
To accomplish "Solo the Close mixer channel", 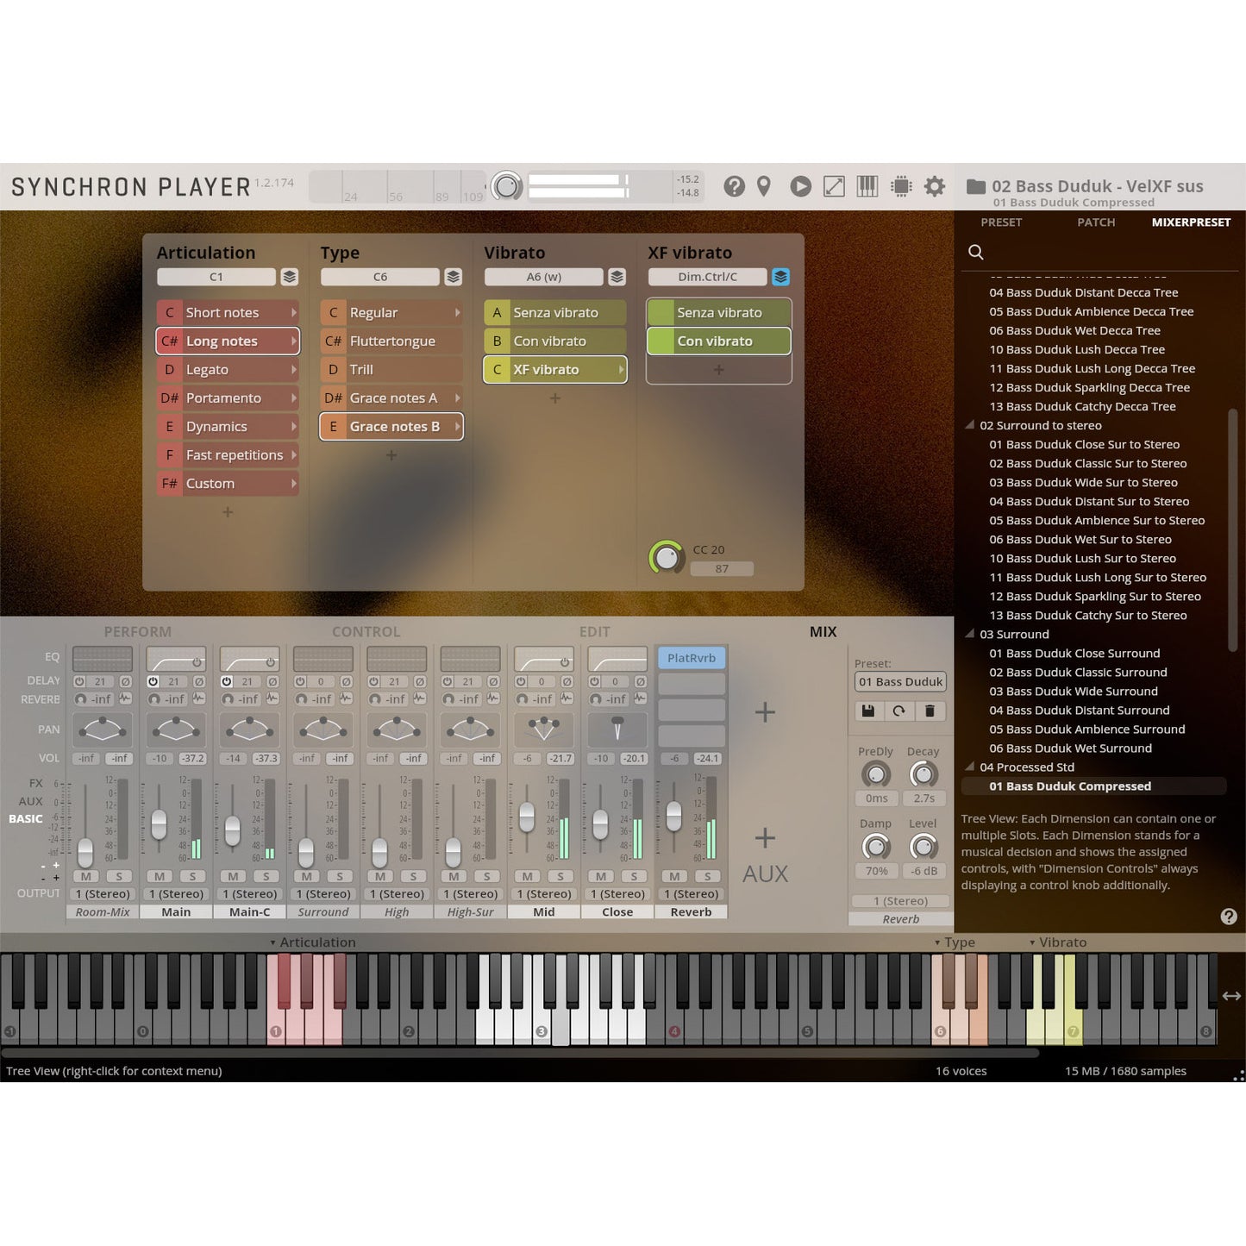I will tap(634, 876).
